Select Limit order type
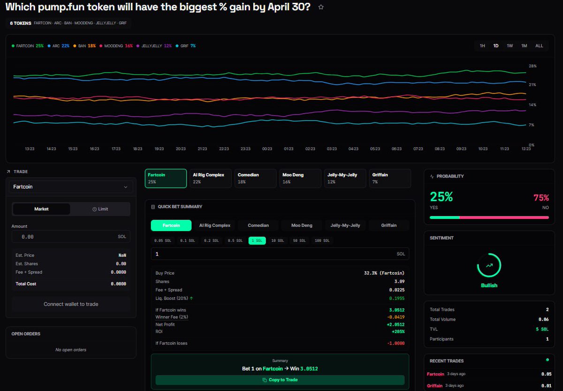The width and height of the screenshot is (563, 391). pyautogui.click(x=100, y=209)
